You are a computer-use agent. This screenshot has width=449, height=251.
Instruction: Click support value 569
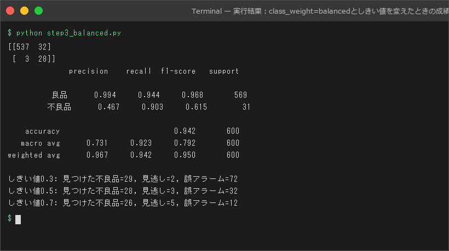tap(240, 95)
